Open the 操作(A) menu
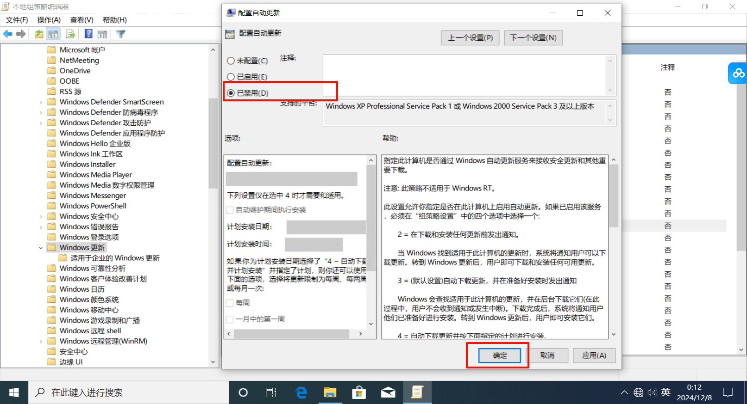 [x=49, y=20]
